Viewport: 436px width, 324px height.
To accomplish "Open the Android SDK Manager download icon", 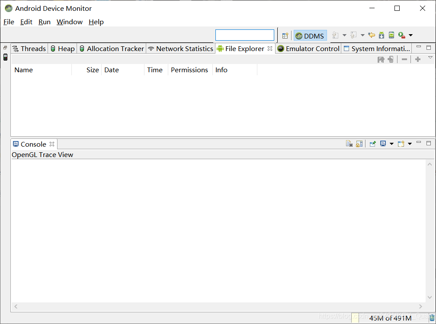I will [x=381, y=35].
